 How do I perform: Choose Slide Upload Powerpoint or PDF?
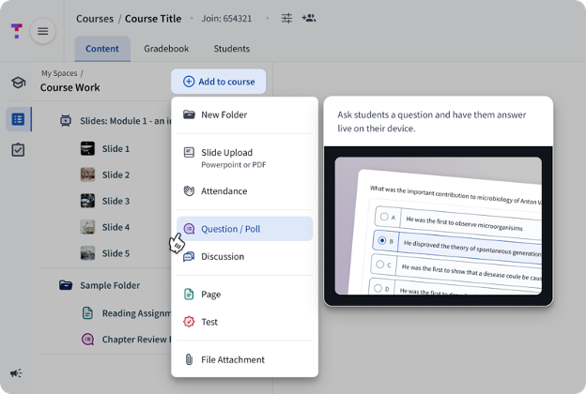pyautogui.click(x=244, y=158)
